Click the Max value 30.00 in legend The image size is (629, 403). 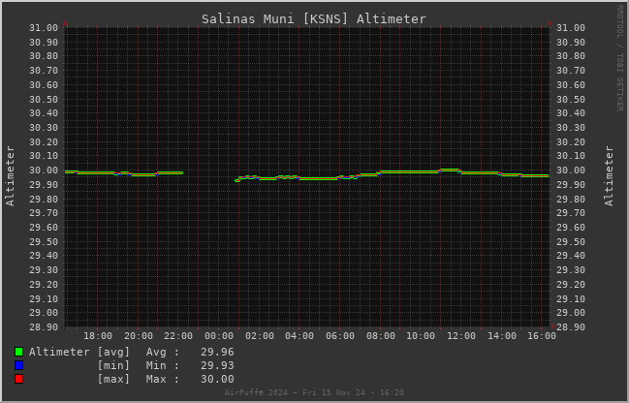(217, 380)
